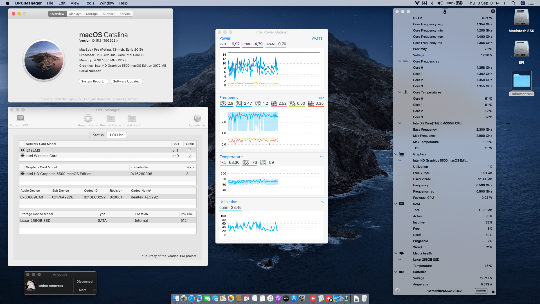Click the HWMonitor settings gear icon
The image size is (540, 304).
tap(398, 291)
